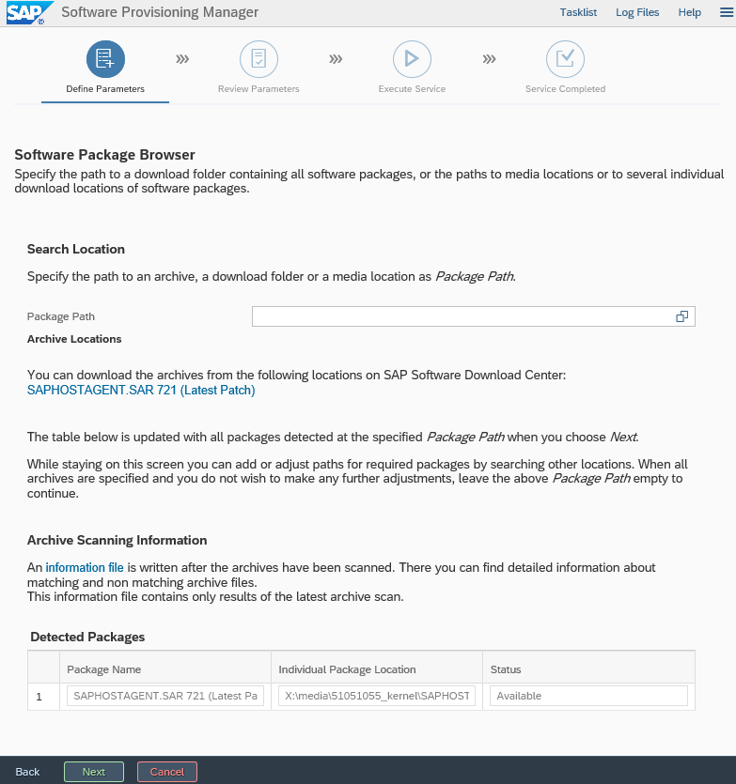Select row 1 in Detected Packages
Viewport: 736px width, 784px height.
pyautogui.click(x=39, y=697)
